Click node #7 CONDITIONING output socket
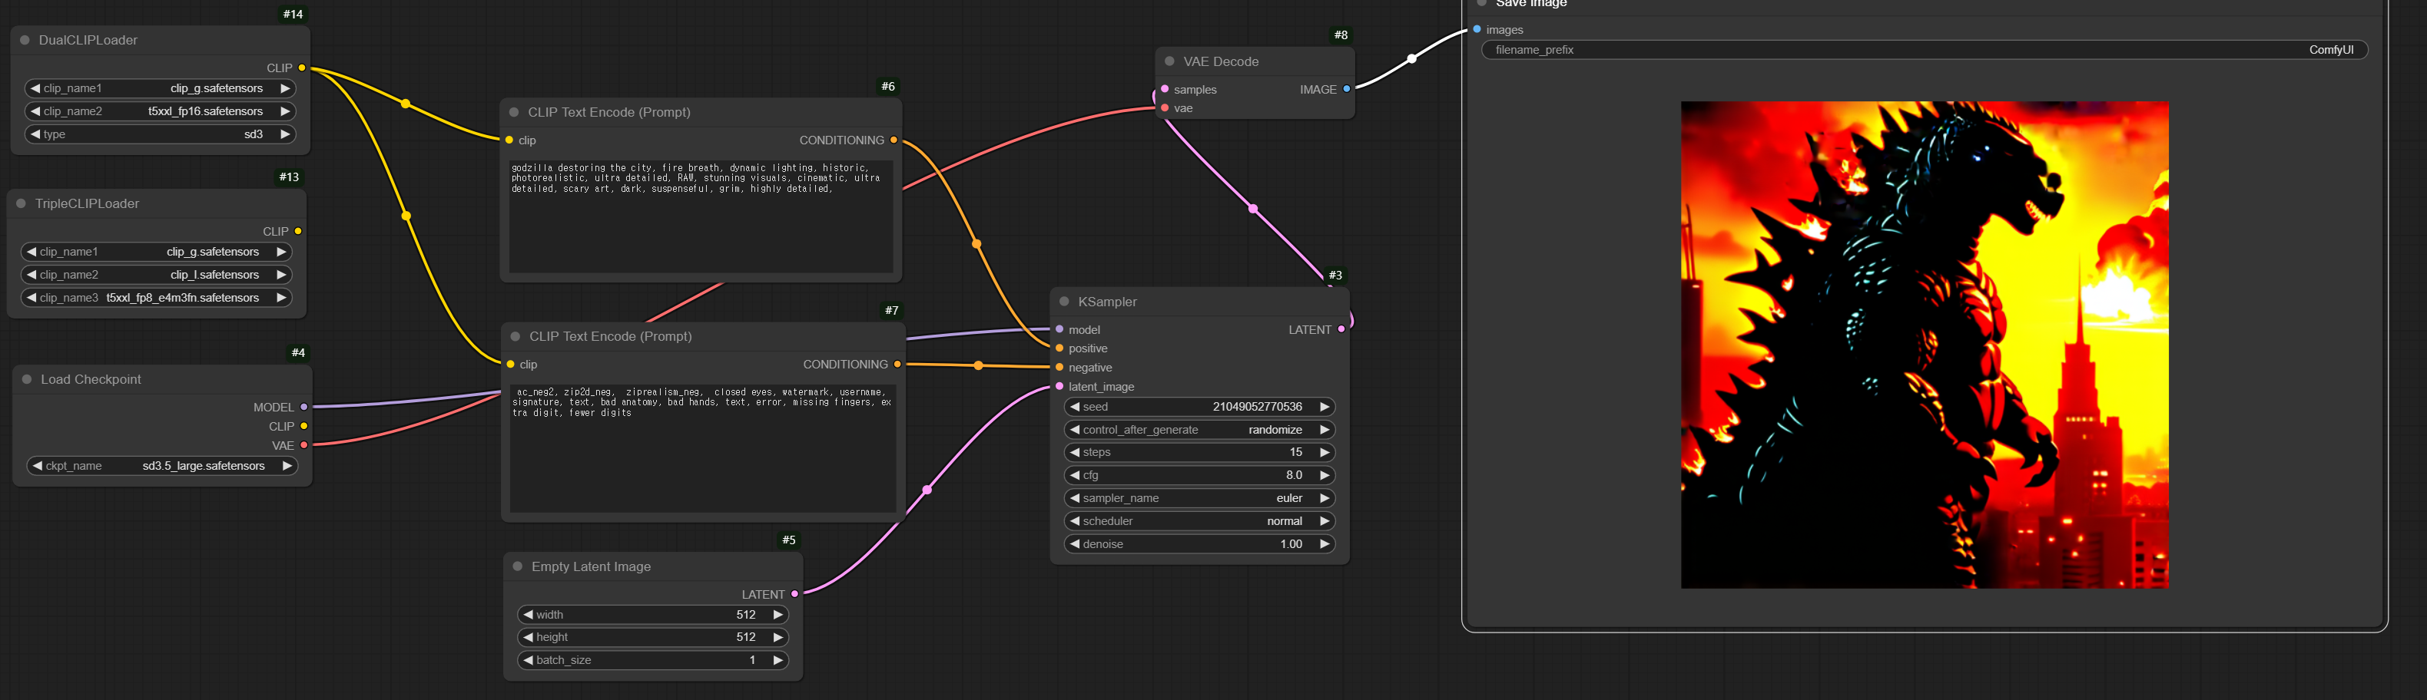The width and height of the screenshot is (2427, 700). coord(898,364)
